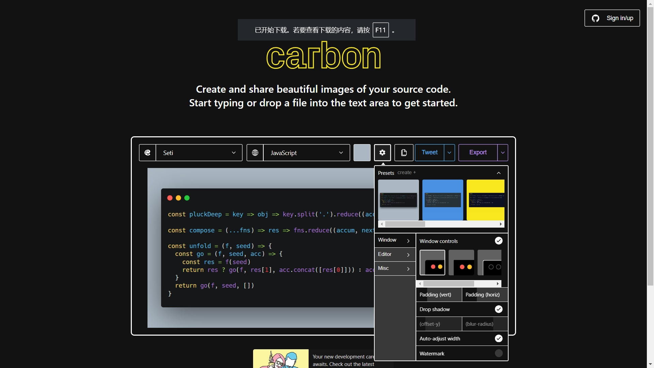
Task: Click the presets horizontal scrollbar thumb
Action: [x=405, y=224]
